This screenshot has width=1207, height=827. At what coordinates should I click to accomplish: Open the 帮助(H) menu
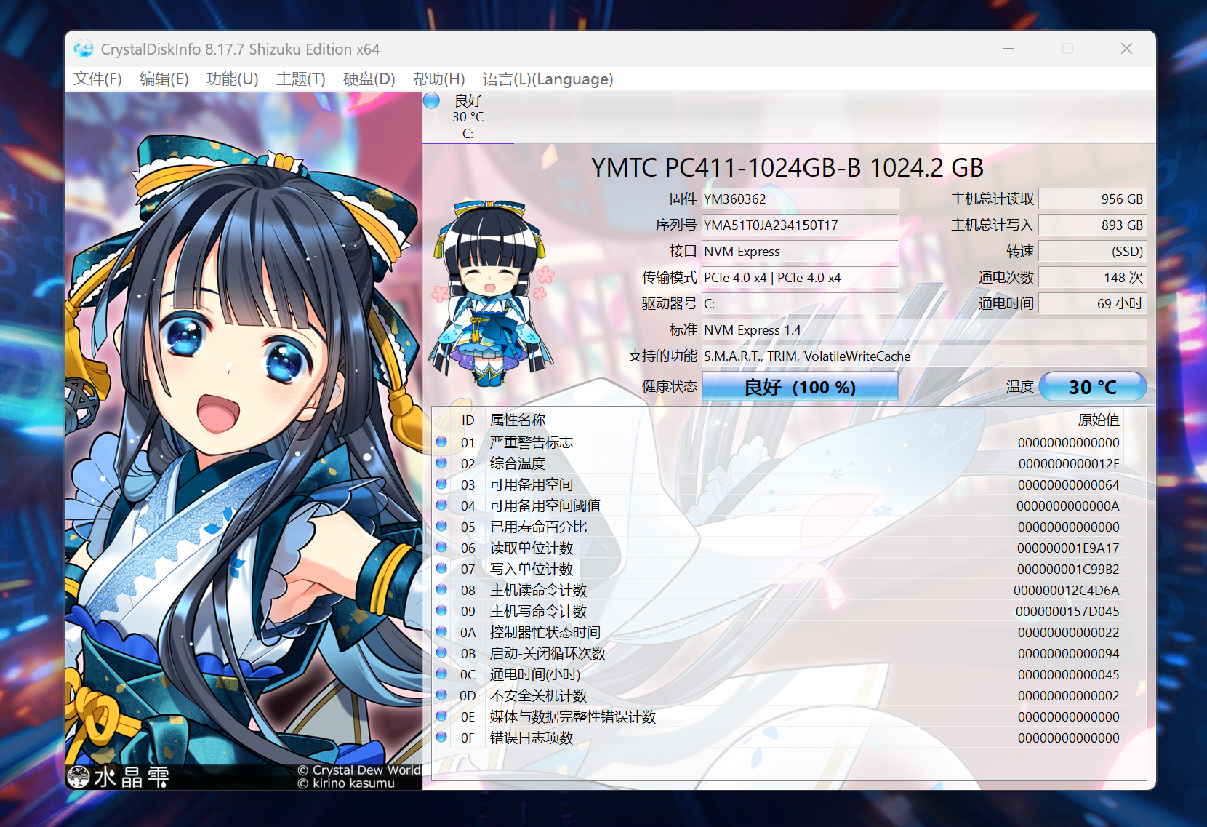click(438, 79)
